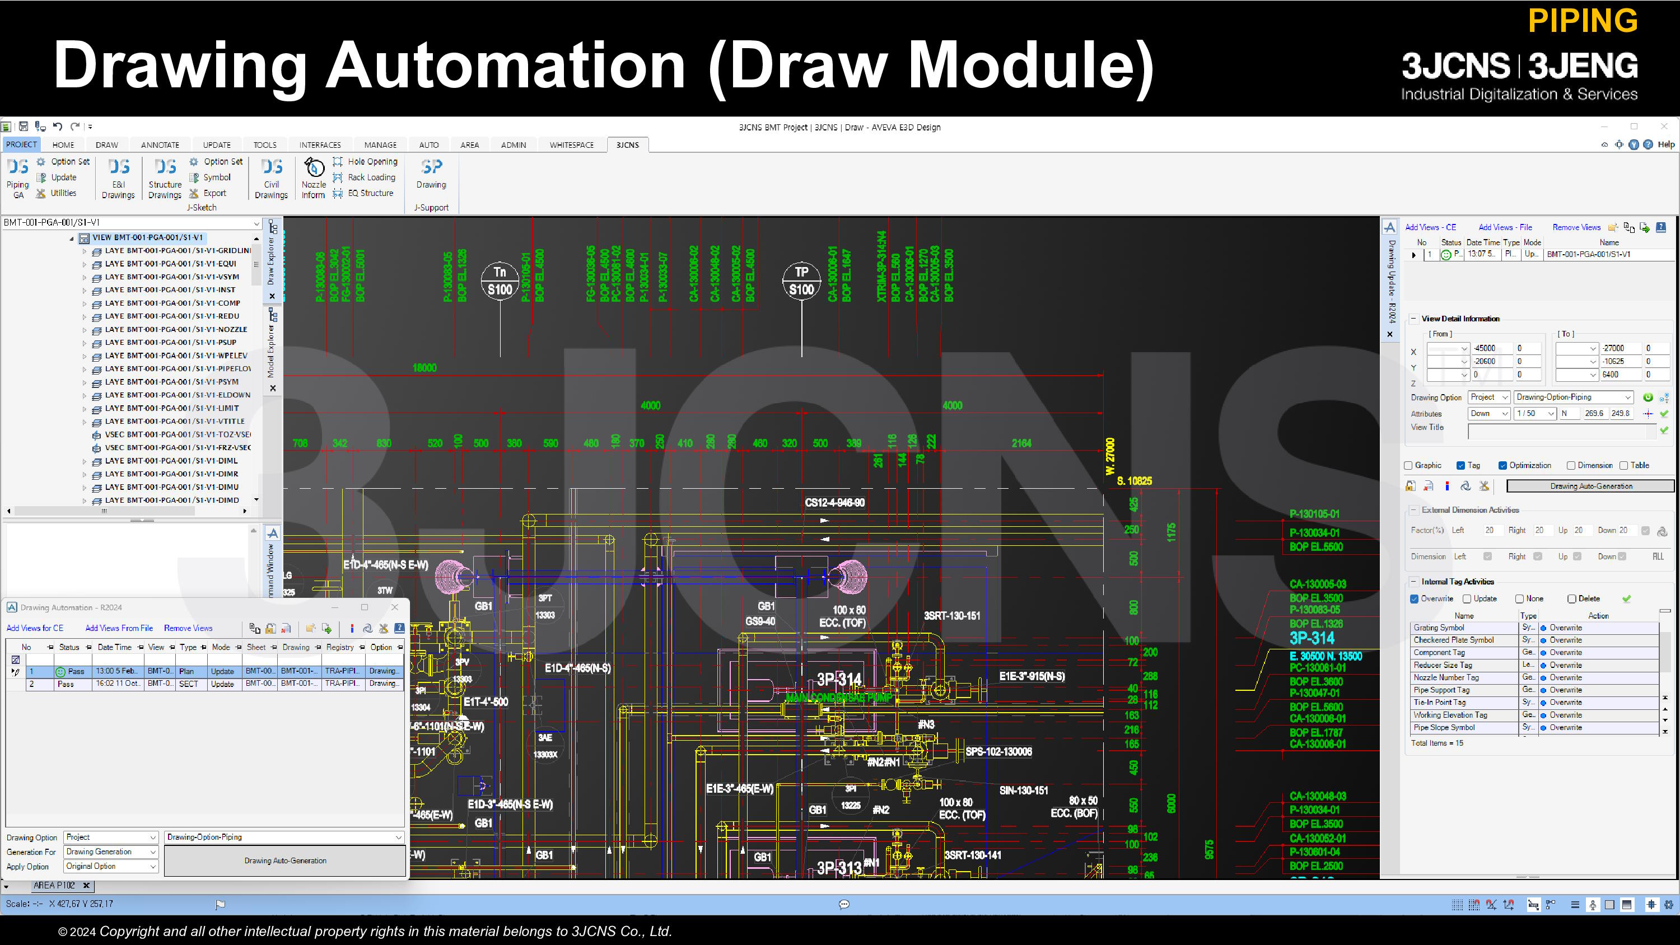Click import folder icon in Drawing Automation window
This screenshot has width=1680, height=945.
[x=310, y=628]
